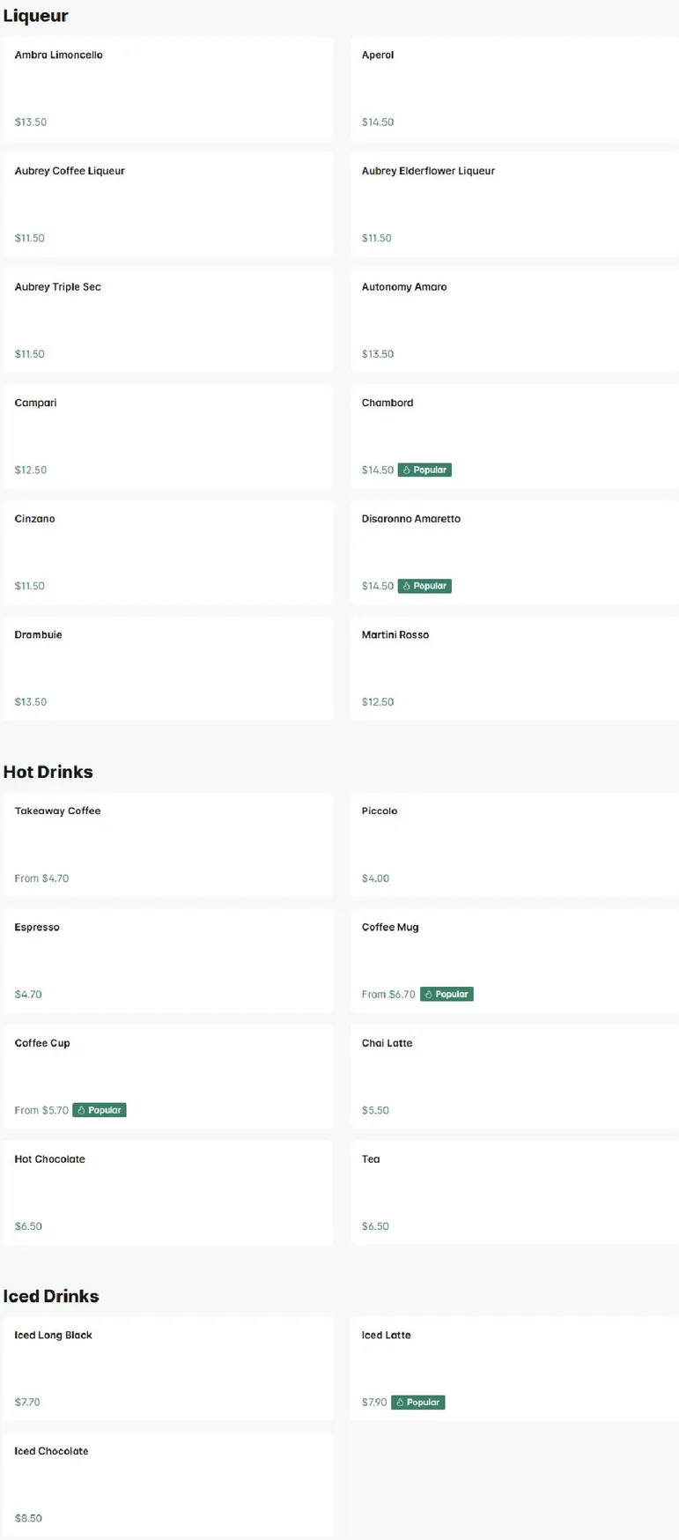Open the Ambra Limoncello item card
Viewport: 679px width, 1540px height.
pos(168,88)
